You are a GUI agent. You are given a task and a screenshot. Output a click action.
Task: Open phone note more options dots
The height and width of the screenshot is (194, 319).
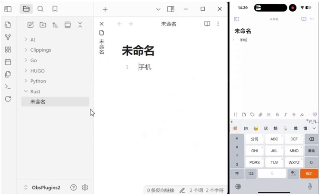[x=312, y=19]
